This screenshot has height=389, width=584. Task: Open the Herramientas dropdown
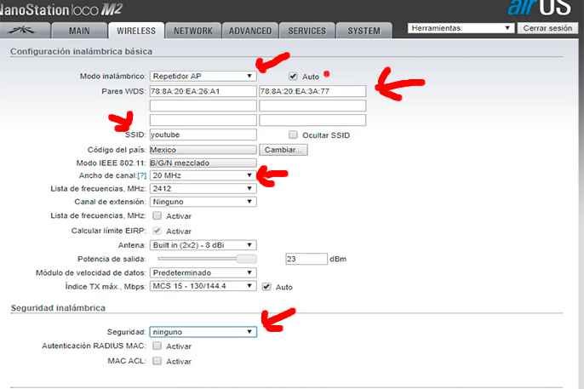461,28
